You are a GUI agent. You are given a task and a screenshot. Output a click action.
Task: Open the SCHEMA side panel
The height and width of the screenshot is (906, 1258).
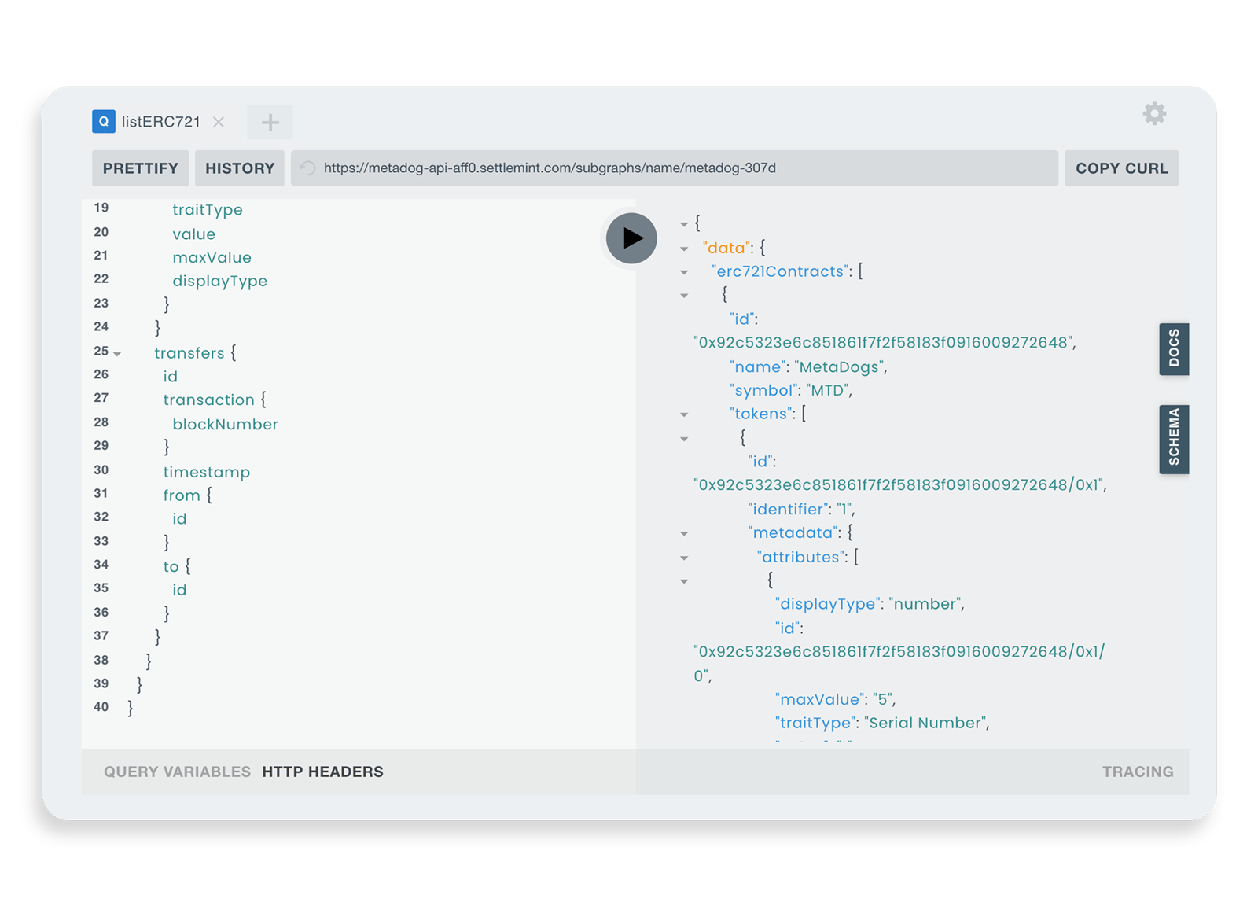pos(1173,438)
